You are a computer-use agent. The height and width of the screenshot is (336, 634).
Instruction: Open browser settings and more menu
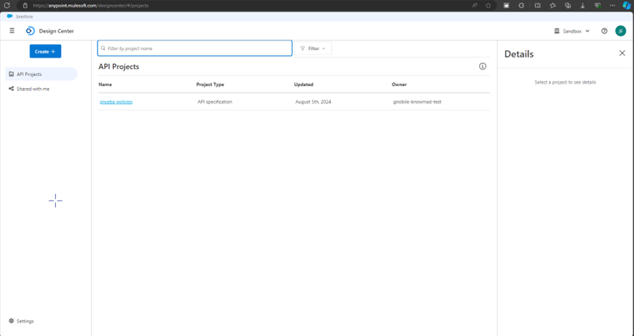(x=613, y=6)
